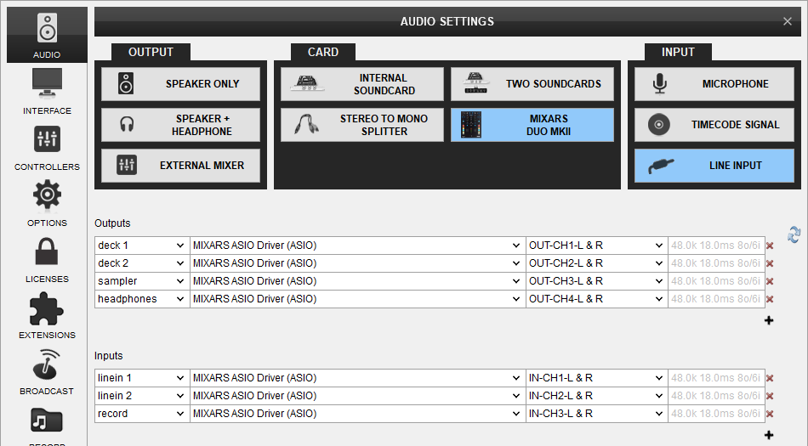
Task: Open the Broadcast section
Action: [47, 371]
